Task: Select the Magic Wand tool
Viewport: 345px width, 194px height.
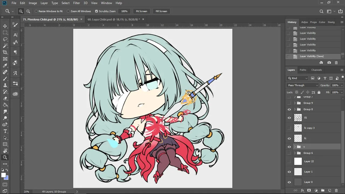Action: pyautogui.click(x=5, y=46)
